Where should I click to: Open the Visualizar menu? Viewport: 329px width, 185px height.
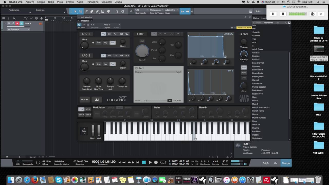[107, 2]
